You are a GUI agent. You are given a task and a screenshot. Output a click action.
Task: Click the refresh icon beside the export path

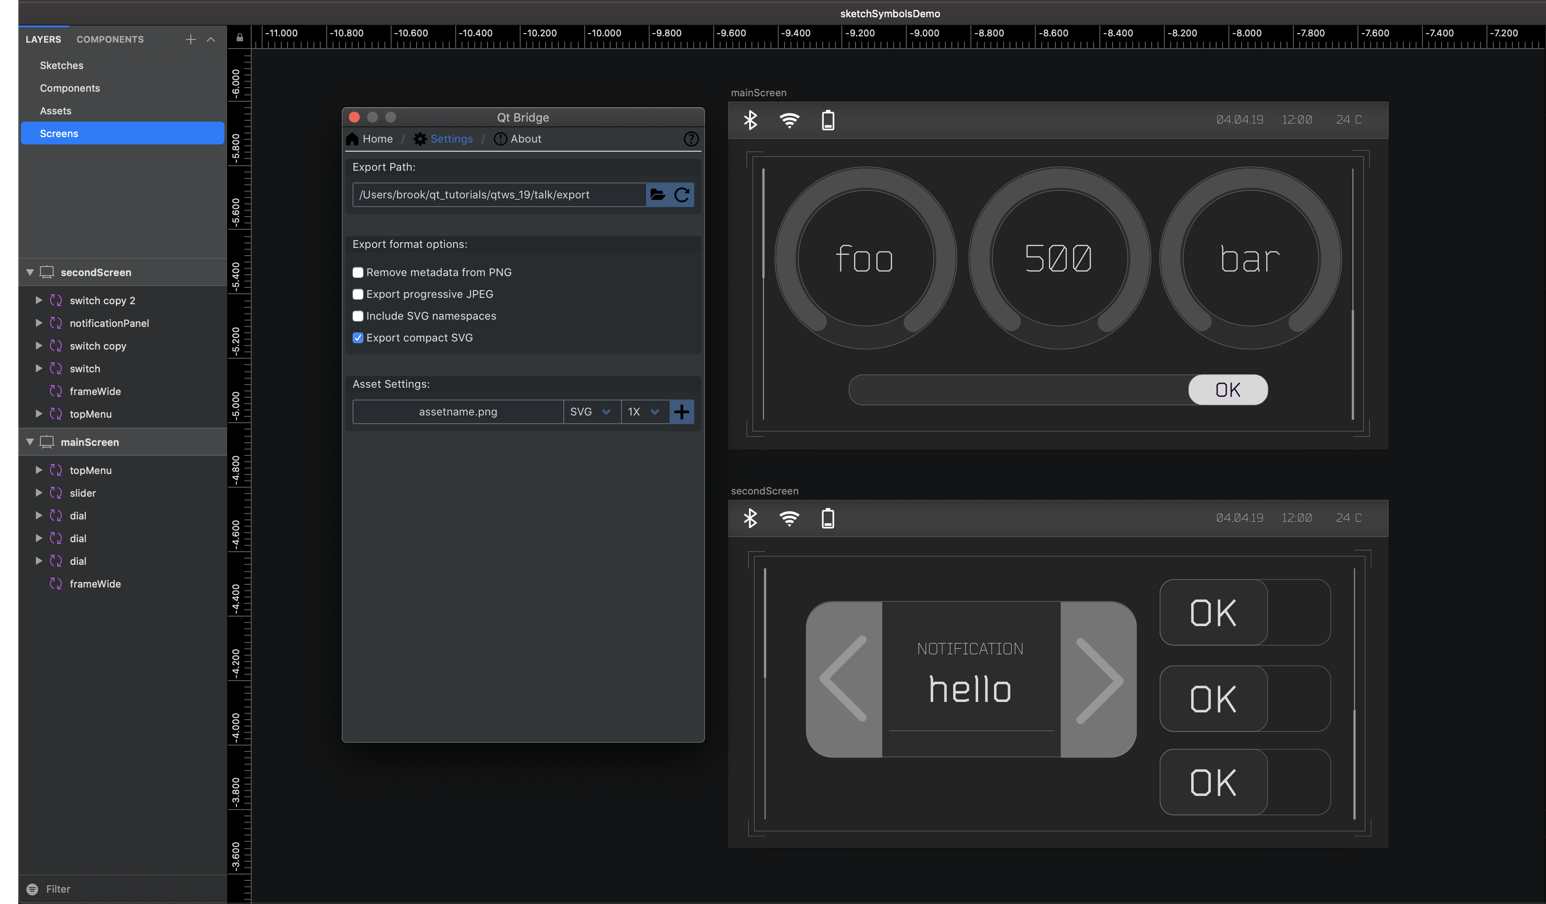click(682, 195)
